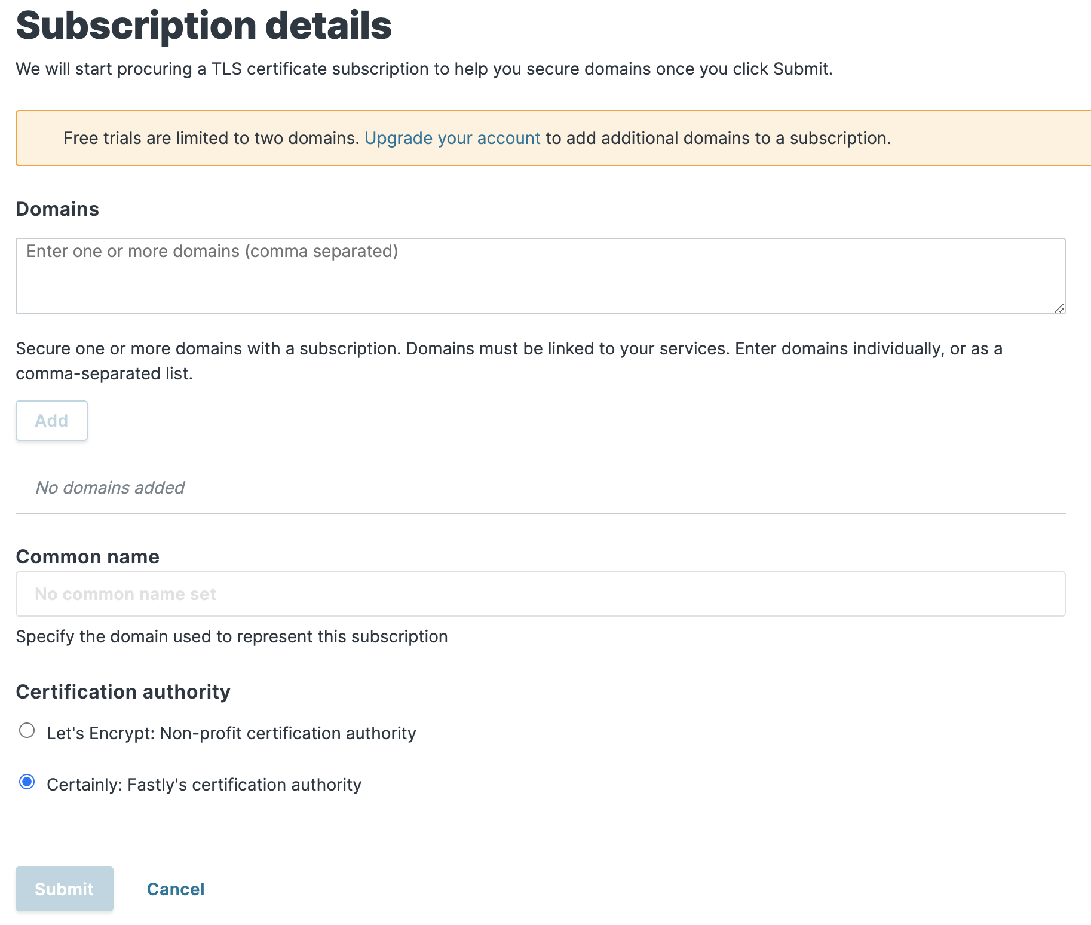Screen dimensions: 1091x925
Task: Click the Certification authority heading
Action: (x=123, y=691)
